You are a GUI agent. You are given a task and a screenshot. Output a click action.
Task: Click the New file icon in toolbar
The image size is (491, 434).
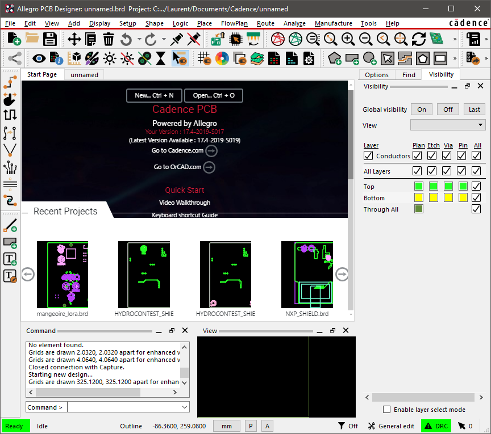[14, 39]
